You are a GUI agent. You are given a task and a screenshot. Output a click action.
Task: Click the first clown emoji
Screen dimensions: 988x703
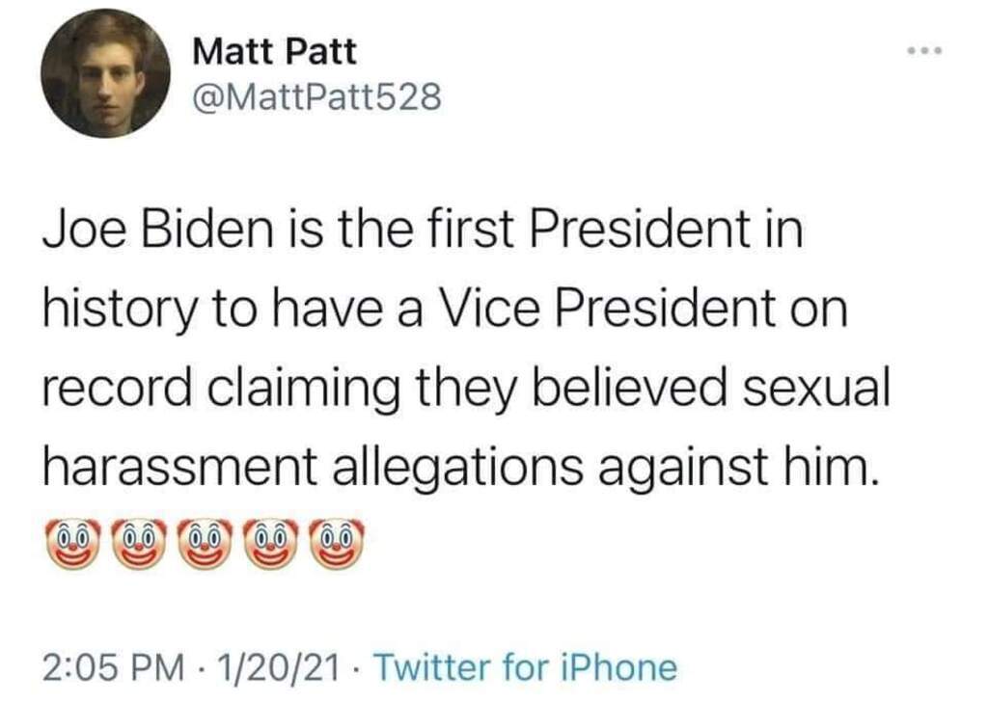coord(69,544)
